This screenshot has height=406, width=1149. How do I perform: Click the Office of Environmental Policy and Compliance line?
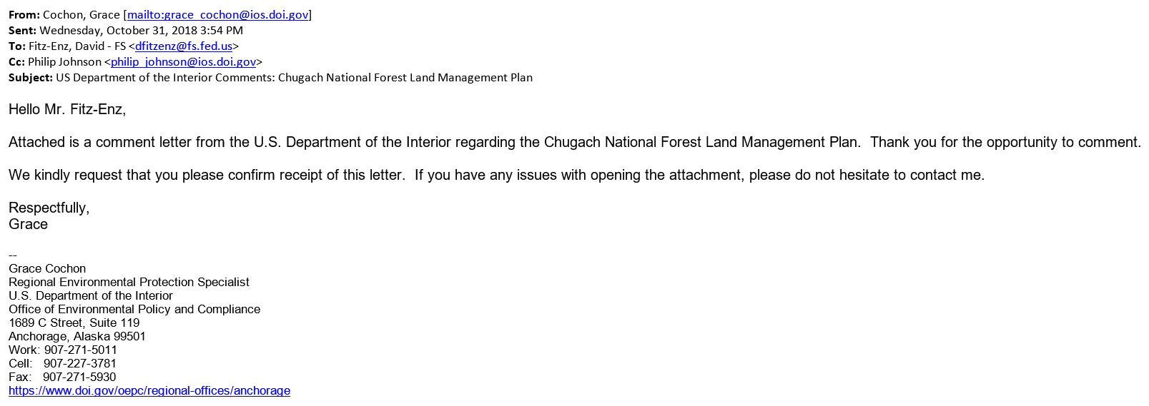point(134,309)
